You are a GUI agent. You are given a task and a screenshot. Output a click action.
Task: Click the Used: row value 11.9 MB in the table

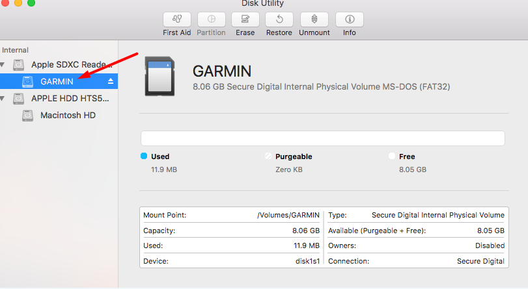(x=307, y=245)
